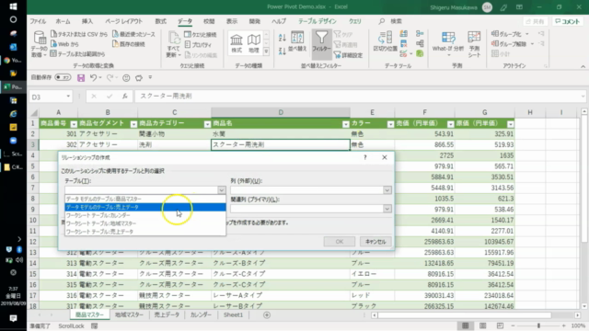Screen dimensions: 589x331
Task: Add a new sheet with plus button
Action: [x=267, y=315]
